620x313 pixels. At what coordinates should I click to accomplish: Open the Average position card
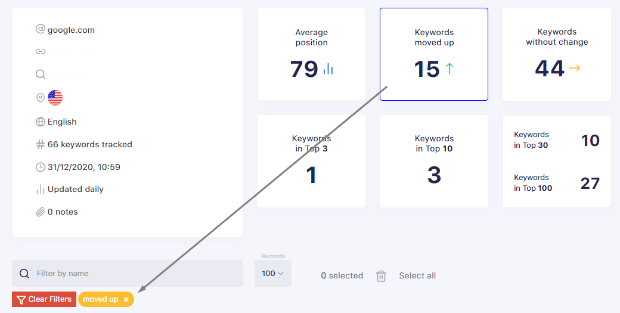(311, 54)
